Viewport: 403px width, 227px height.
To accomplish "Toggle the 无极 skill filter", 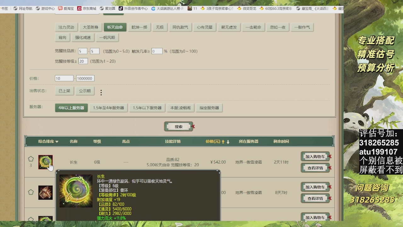I will coord(160,27).
